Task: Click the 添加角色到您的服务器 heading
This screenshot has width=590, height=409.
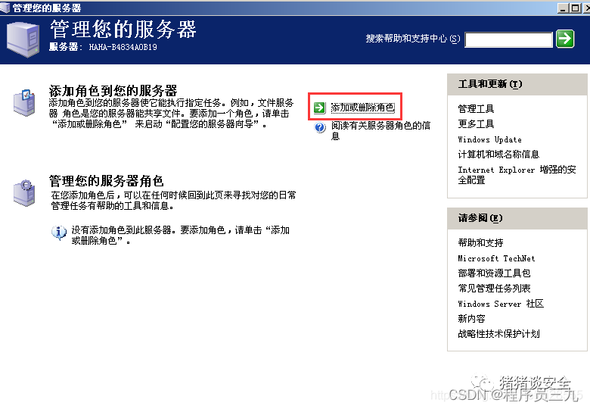Action: tap(113, 91)
